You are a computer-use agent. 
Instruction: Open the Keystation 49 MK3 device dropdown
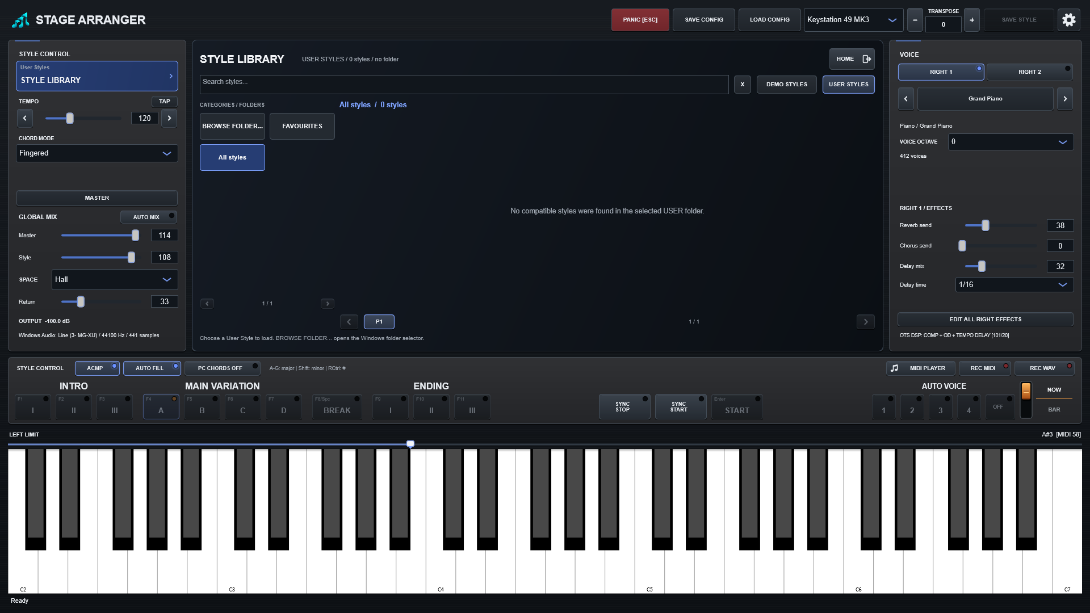click(x=853, y=20)
